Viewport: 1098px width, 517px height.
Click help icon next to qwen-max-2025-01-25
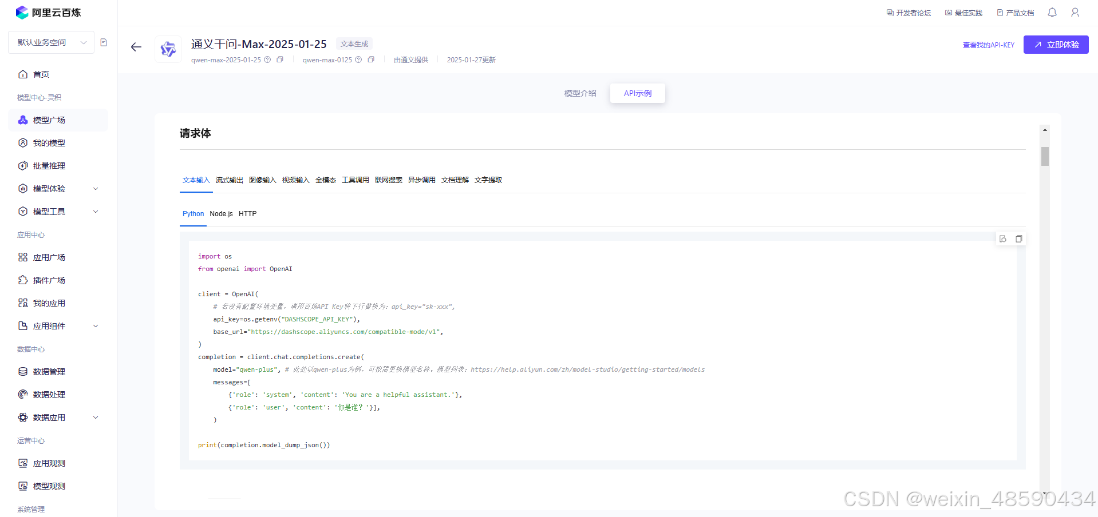click(267, 59)
